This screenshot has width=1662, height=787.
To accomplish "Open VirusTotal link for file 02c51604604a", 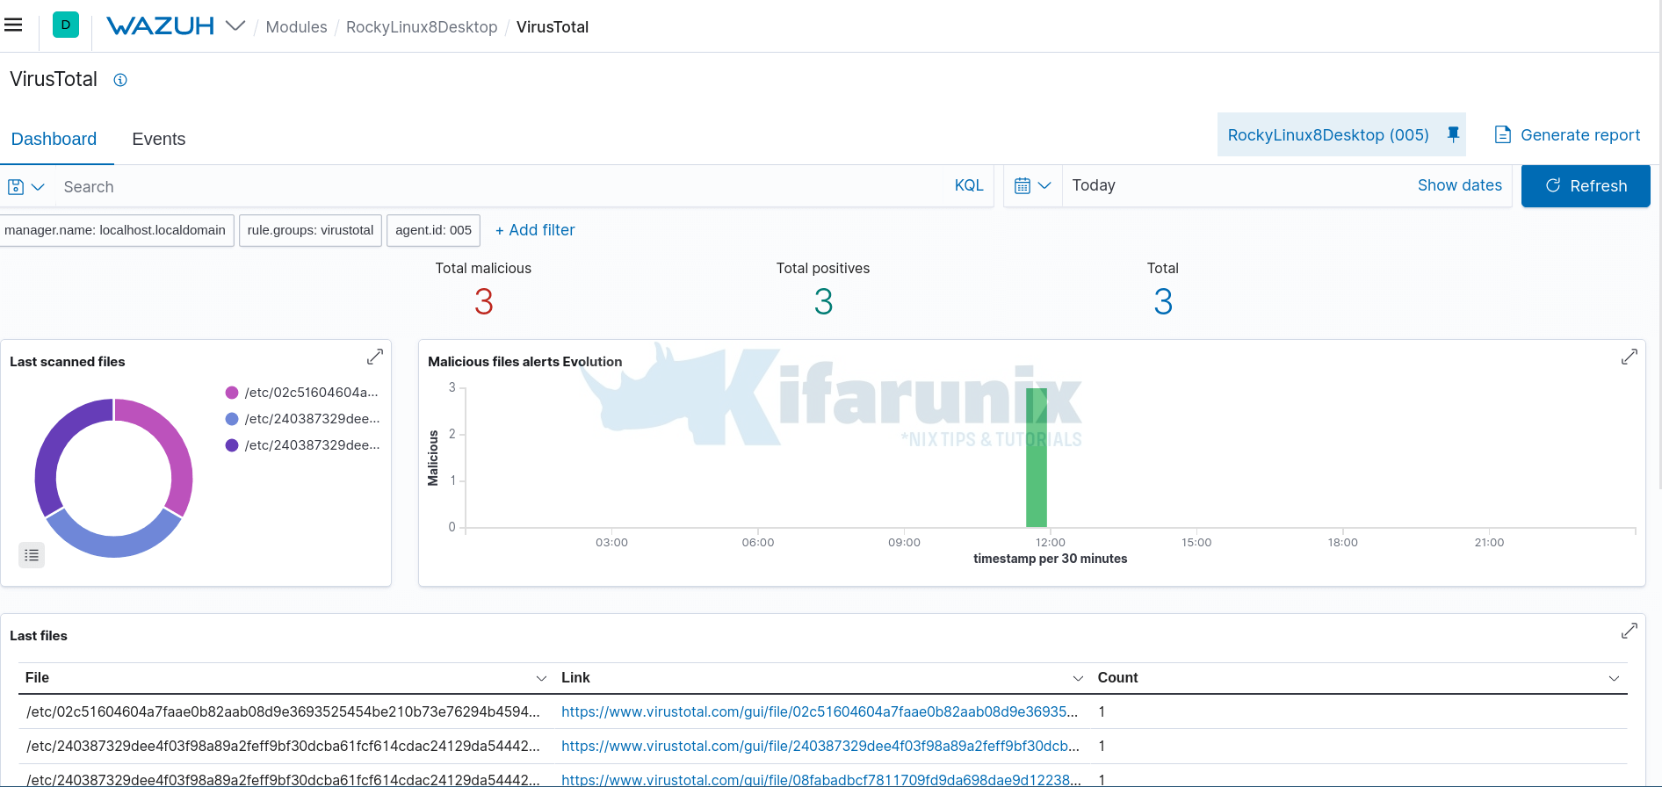I will coord(819,711).
